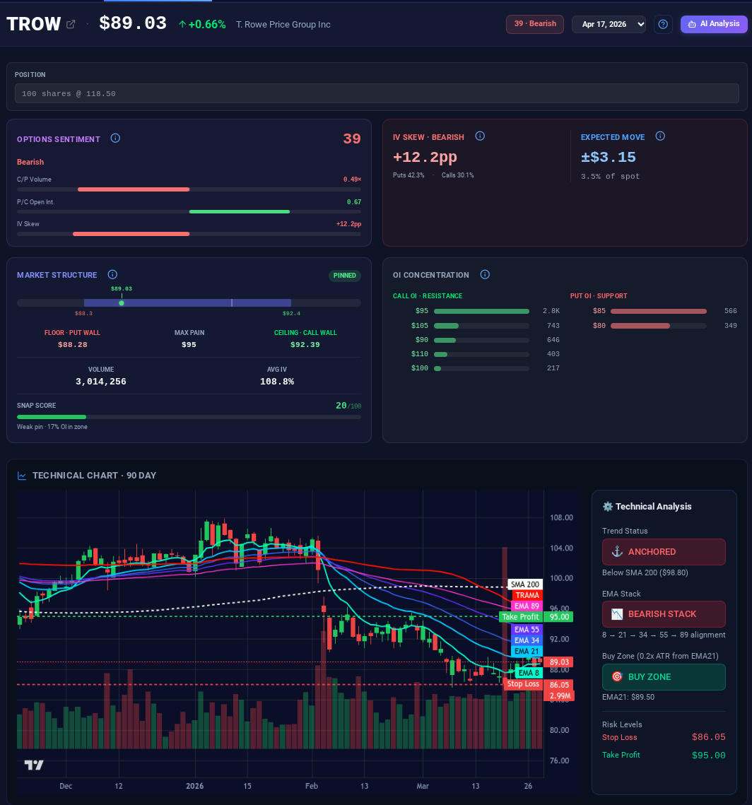The height and width of the screenshot is (805, 752).
Task: Open the Apr 17, 2026 expiration dropdown
Action: click(609, 24)
